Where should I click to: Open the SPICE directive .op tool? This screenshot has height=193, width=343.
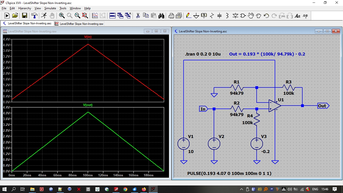tap(305, 16)
